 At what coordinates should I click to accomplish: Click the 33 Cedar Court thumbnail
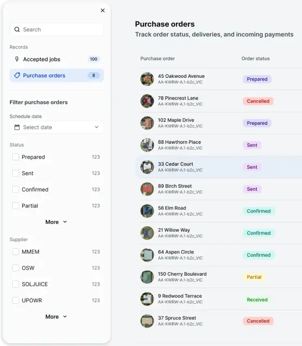(x=147, y=167)
